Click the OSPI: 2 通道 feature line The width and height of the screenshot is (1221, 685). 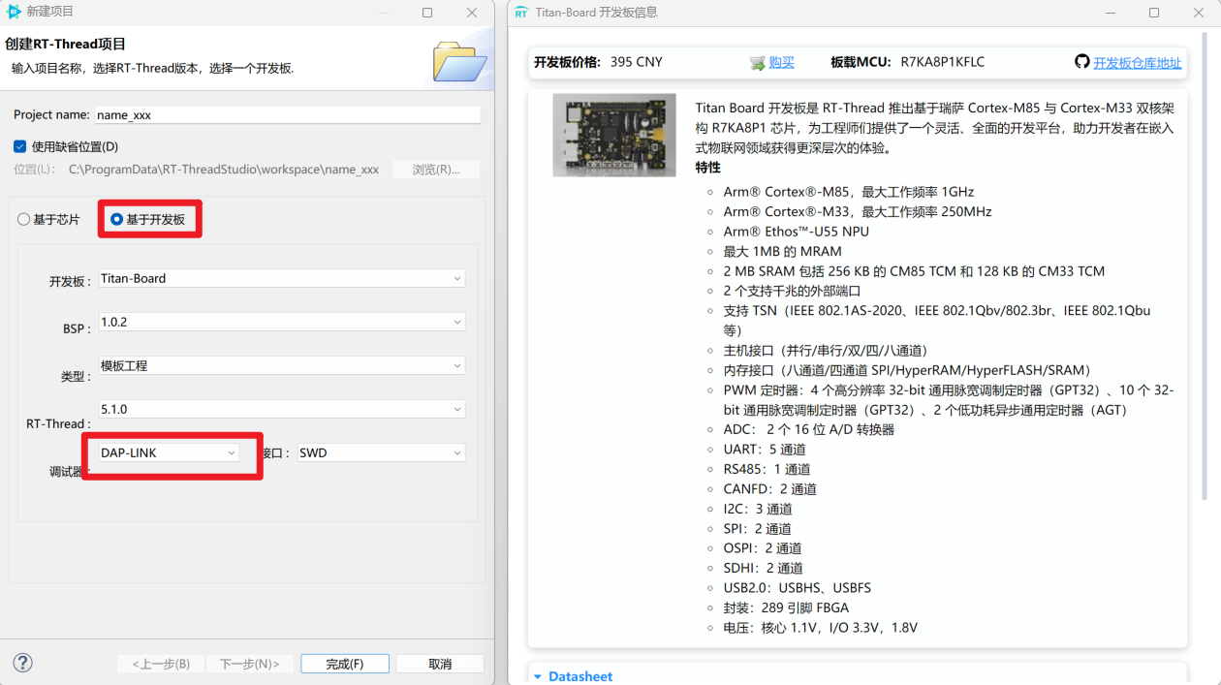763,548
